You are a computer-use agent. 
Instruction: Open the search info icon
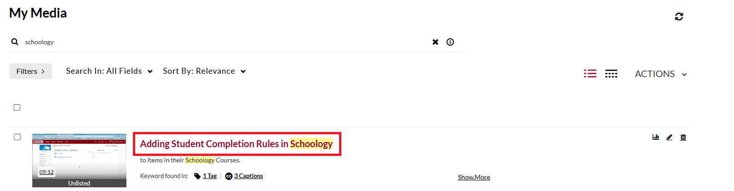(450, 42)
